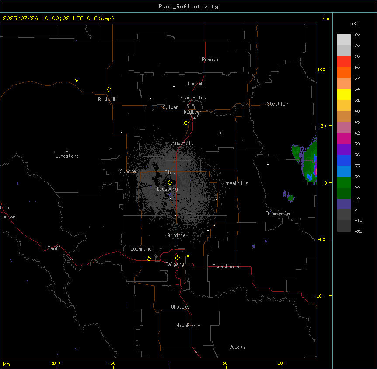Click the Lake Louise label
377x369 pixels.
click(8, 212)
